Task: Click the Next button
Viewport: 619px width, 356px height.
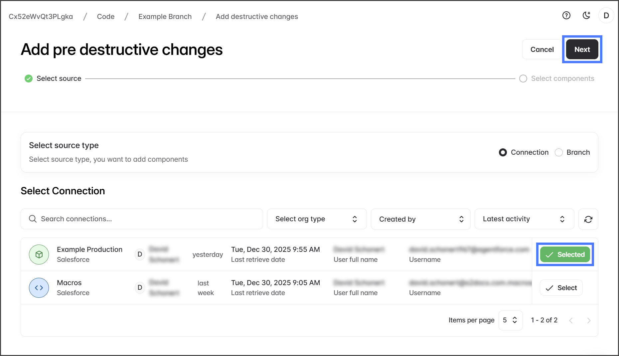Action: [x=582, y=49]
